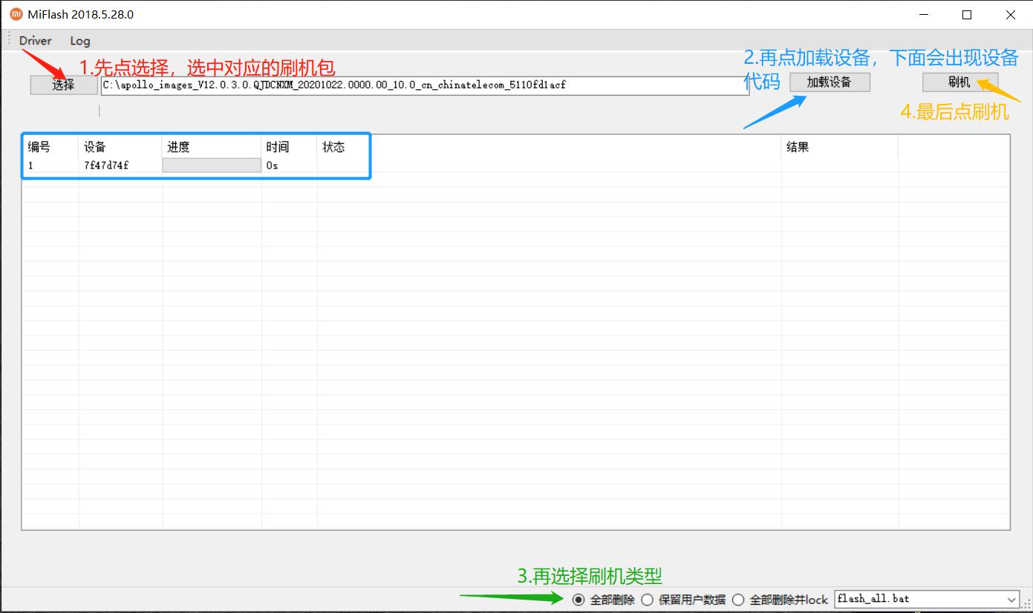Open the Driver menu
The width and height of the screenshot is (1033, 613).
tap(34, 41)
